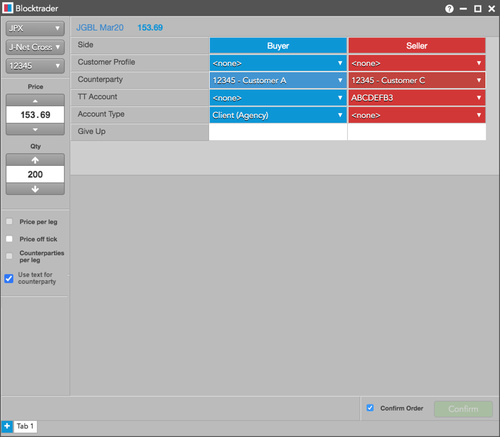Enable the Price off tick checkbox

(x=9, y=239)
